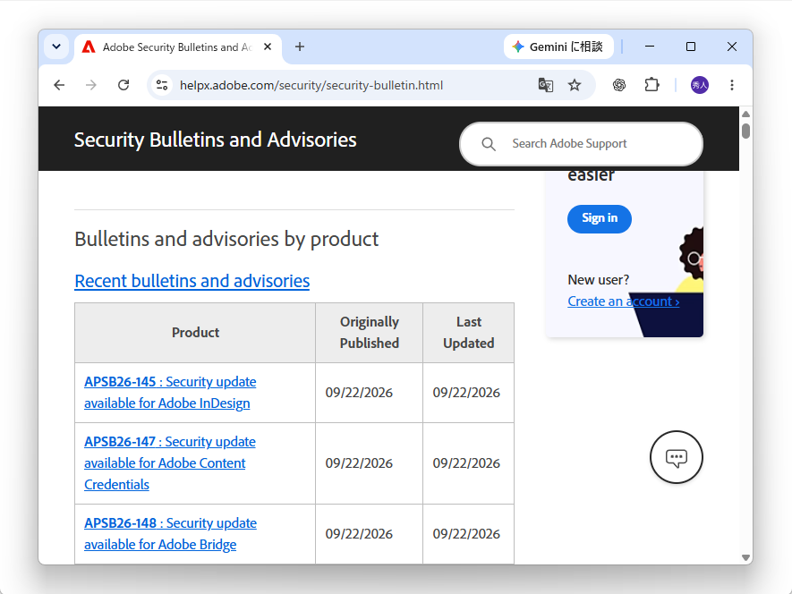Viewport: 792px width, 594px height.
Task: Click the Adobe favicon on the tab
Action: (89, 47)
